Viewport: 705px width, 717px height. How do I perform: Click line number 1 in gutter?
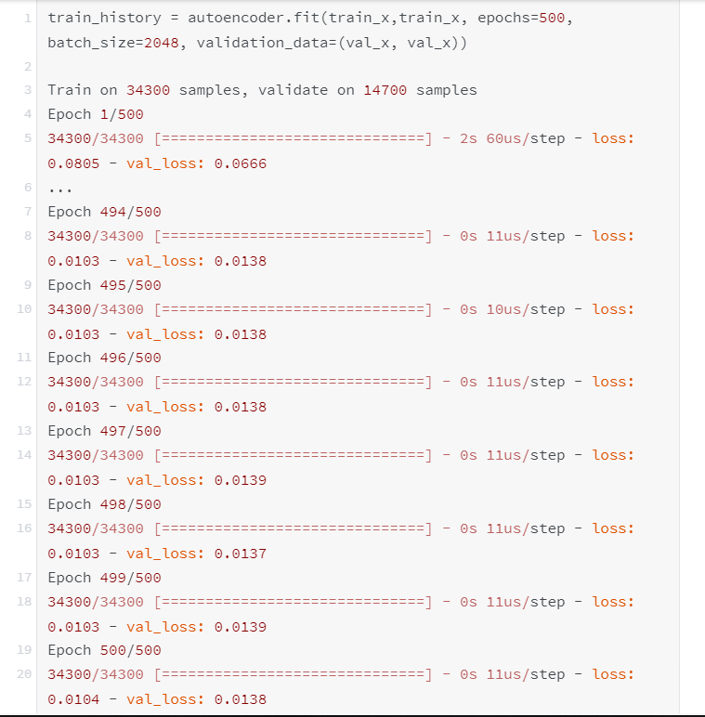[28, 18]
